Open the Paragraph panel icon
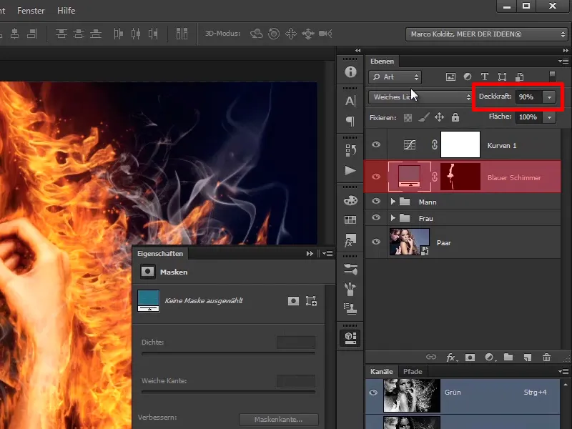Screen dimensions: 572x429 [x=350, y=121]
